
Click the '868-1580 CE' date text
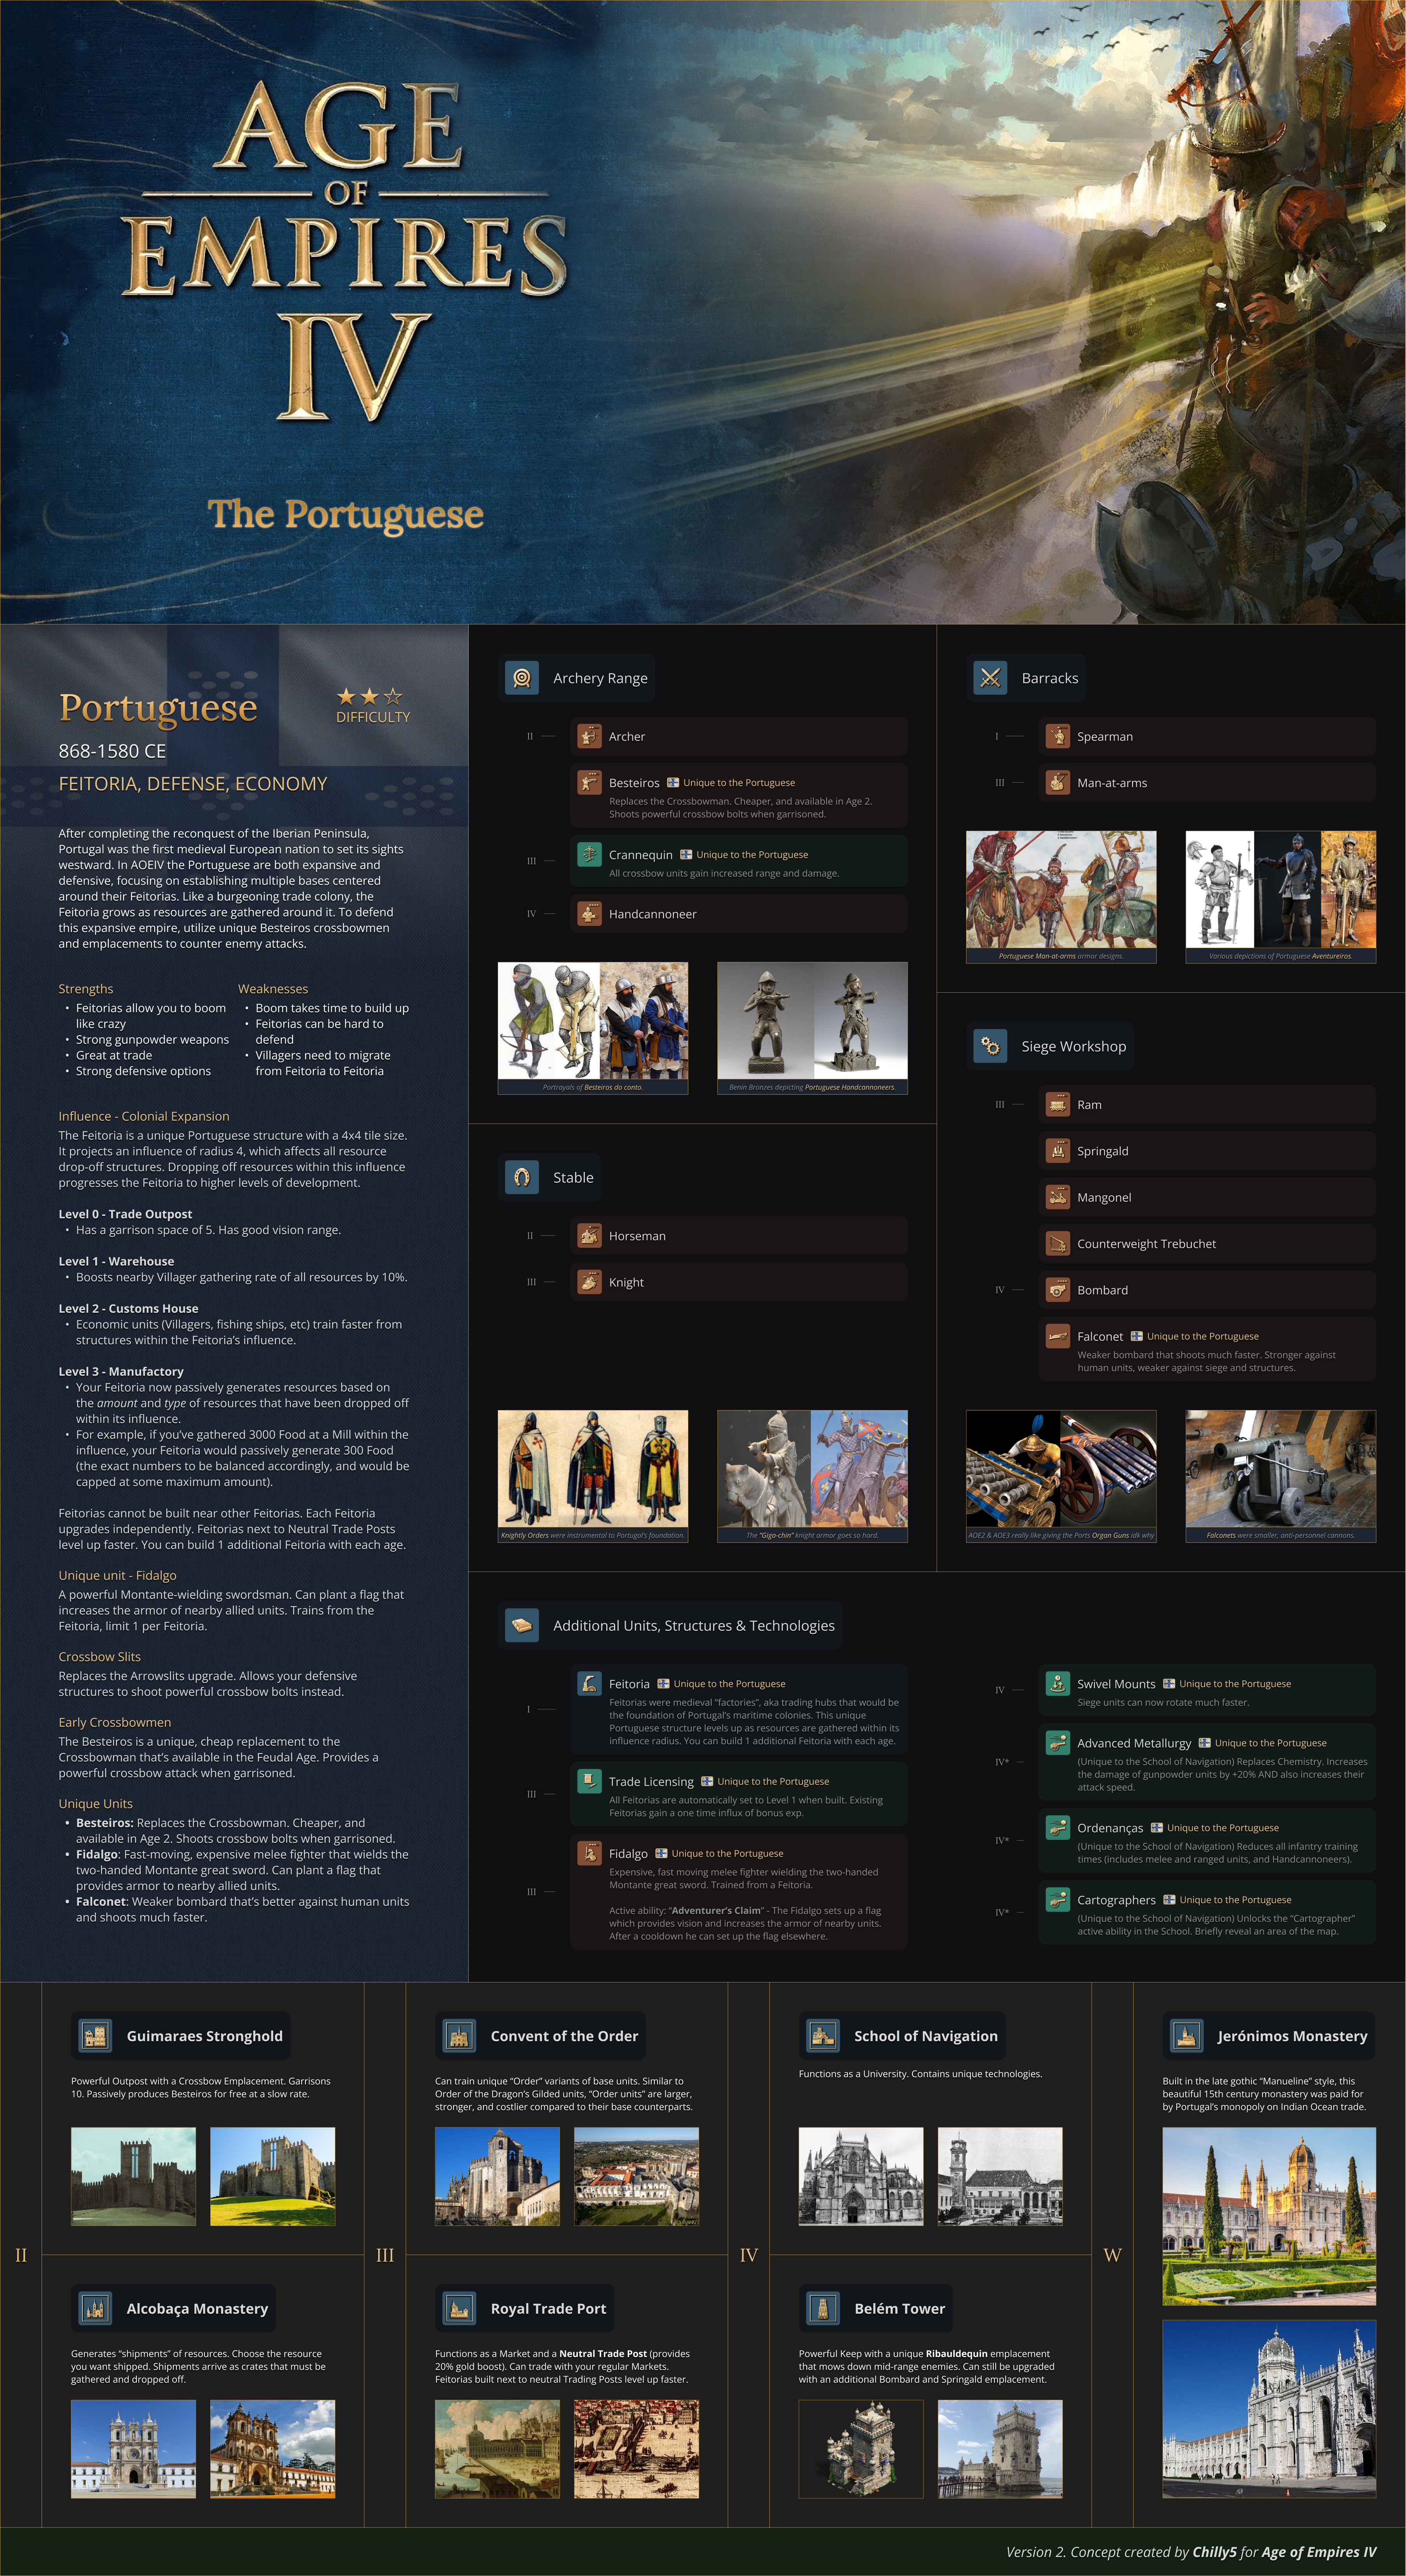tap(112, 751)
